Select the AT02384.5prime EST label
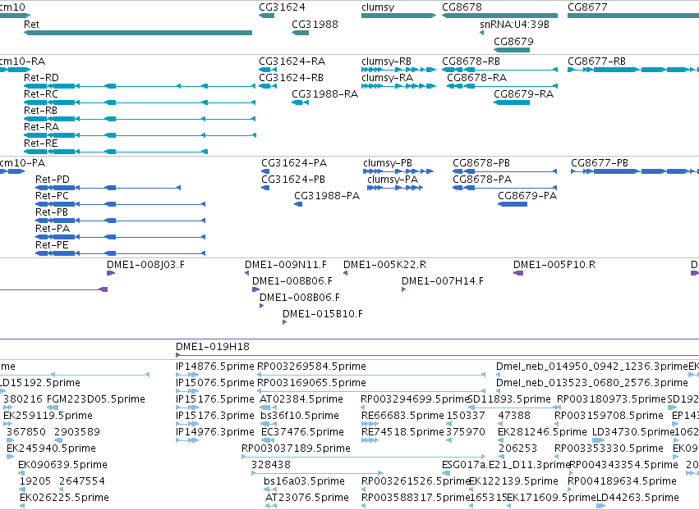Screen dimensions: 699x510 [301, 399]
